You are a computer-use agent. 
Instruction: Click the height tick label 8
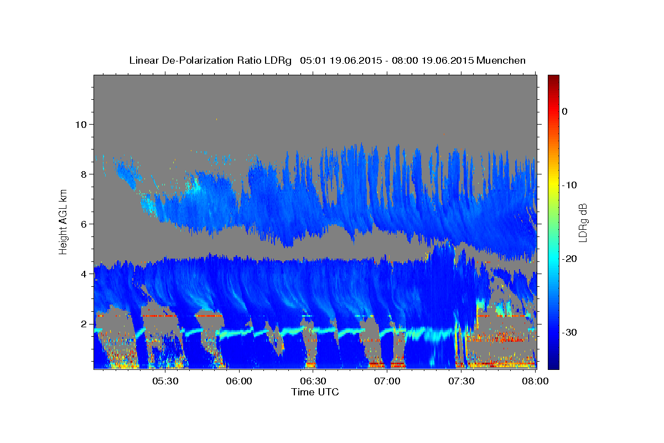pyautogui.click(x=85, y=174)
